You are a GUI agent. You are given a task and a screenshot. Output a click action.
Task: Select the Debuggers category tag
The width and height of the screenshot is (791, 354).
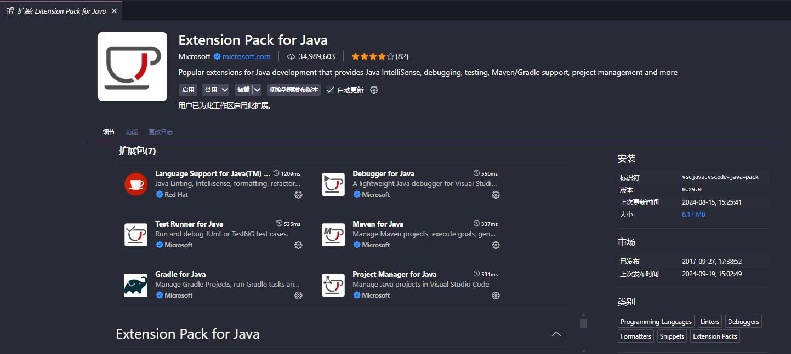point(743,322)
